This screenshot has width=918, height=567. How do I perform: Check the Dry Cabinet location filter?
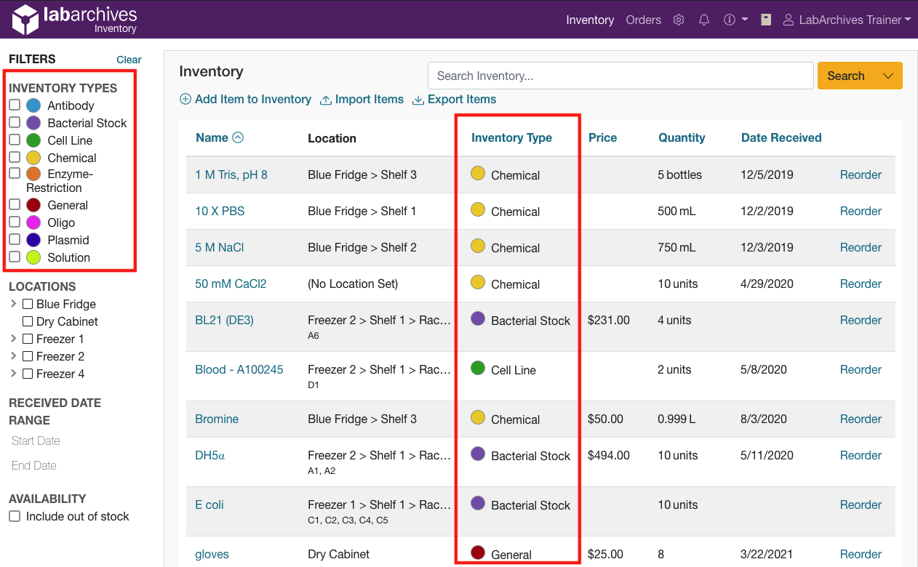coord(27,321)
